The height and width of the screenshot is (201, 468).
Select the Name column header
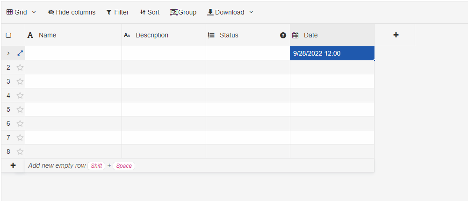pos(73,35)
